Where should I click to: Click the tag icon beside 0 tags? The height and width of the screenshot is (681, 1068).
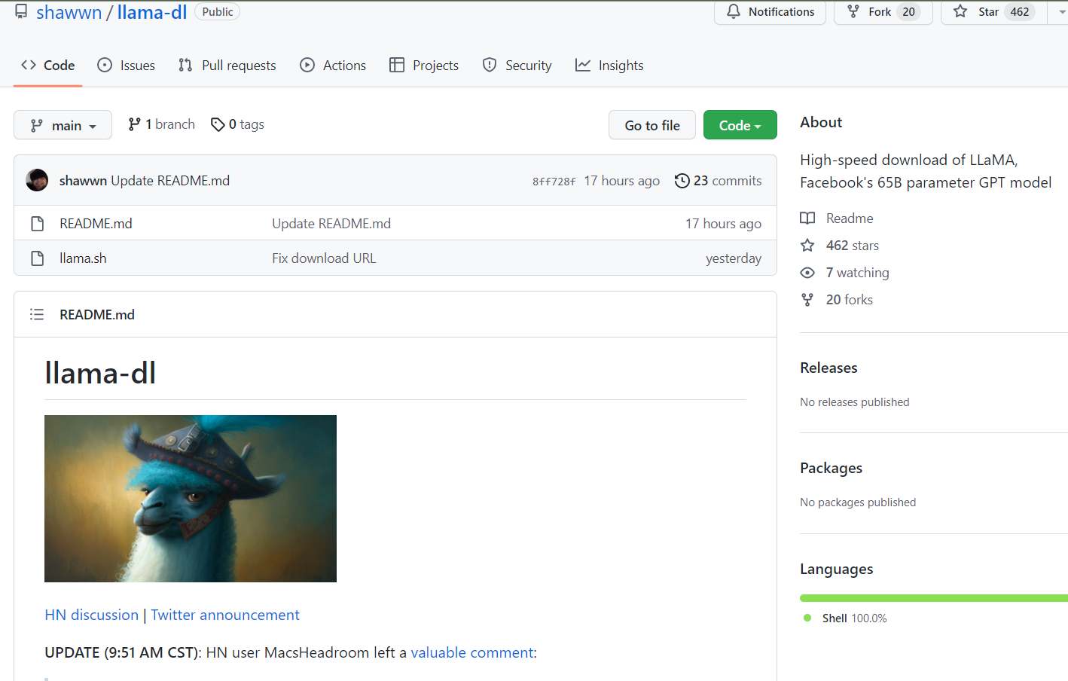218,124
